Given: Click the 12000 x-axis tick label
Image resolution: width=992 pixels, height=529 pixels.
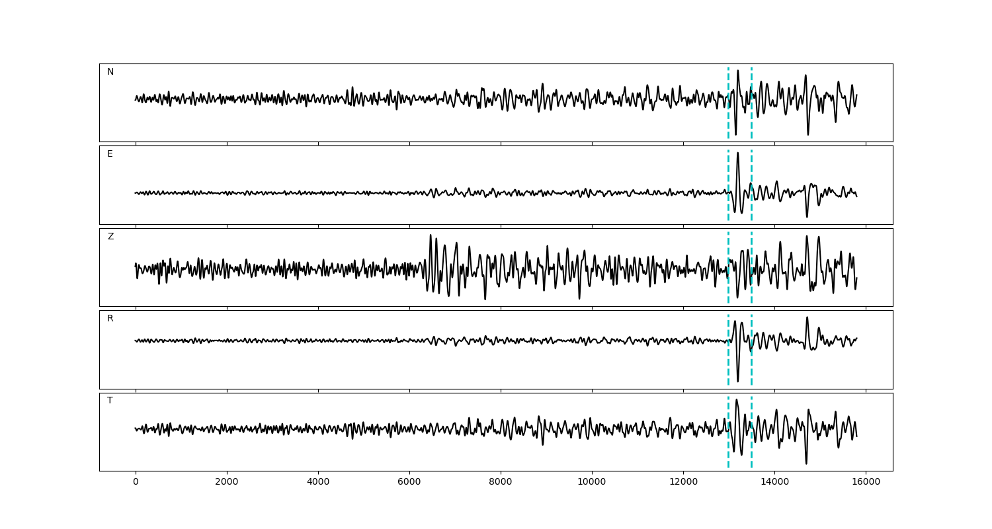Looking at the screenshot, I should pyautogui.click(x=683, y=483).
